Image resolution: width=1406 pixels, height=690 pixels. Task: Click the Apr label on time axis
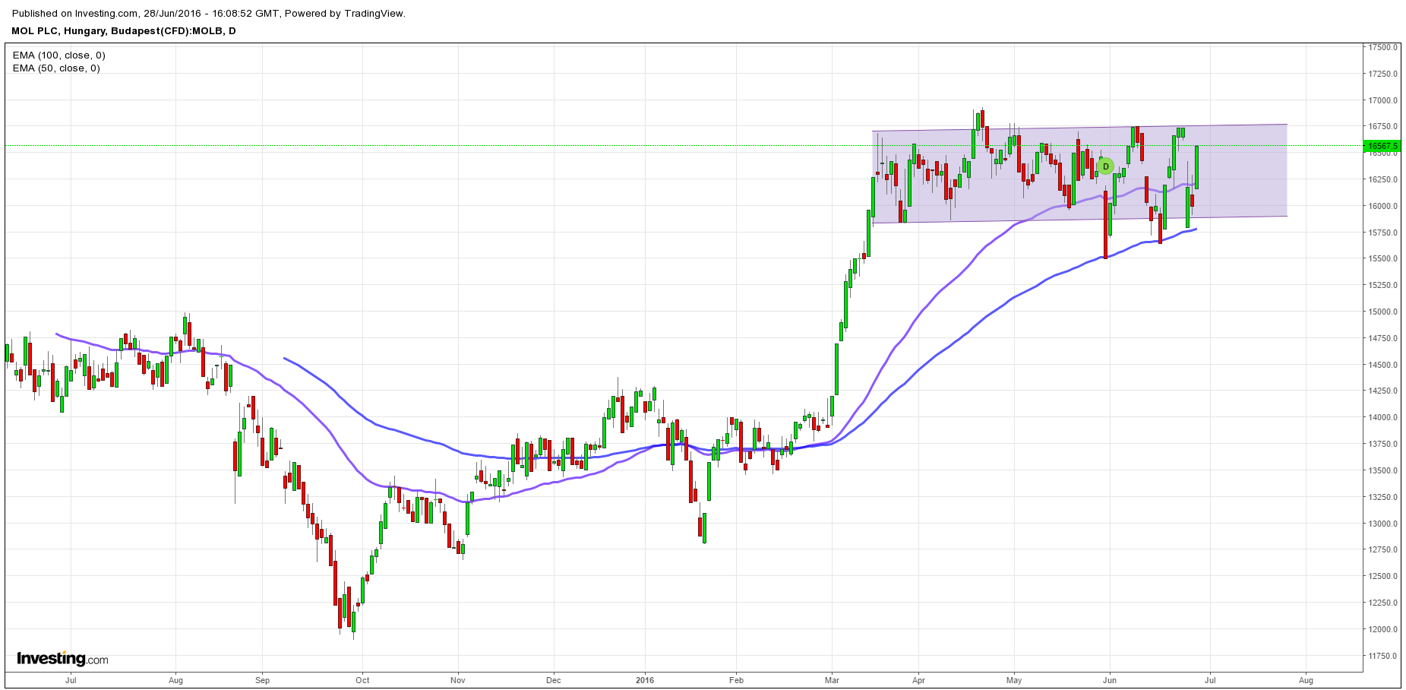(x=918, y=680)
